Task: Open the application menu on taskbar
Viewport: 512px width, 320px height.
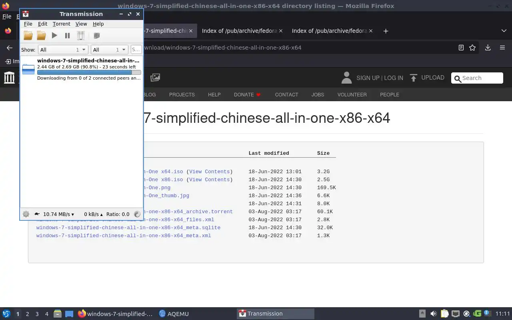Action: coord(6,314)
